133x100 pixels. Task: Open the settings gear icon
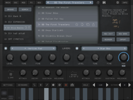(x=118, y=2)
